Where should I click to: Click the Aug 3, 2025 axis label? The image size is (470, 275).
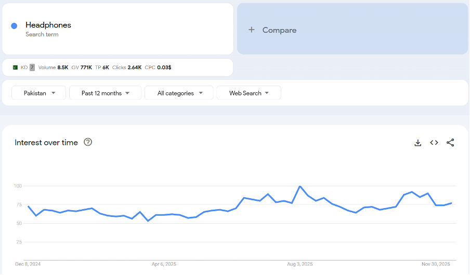300,264
